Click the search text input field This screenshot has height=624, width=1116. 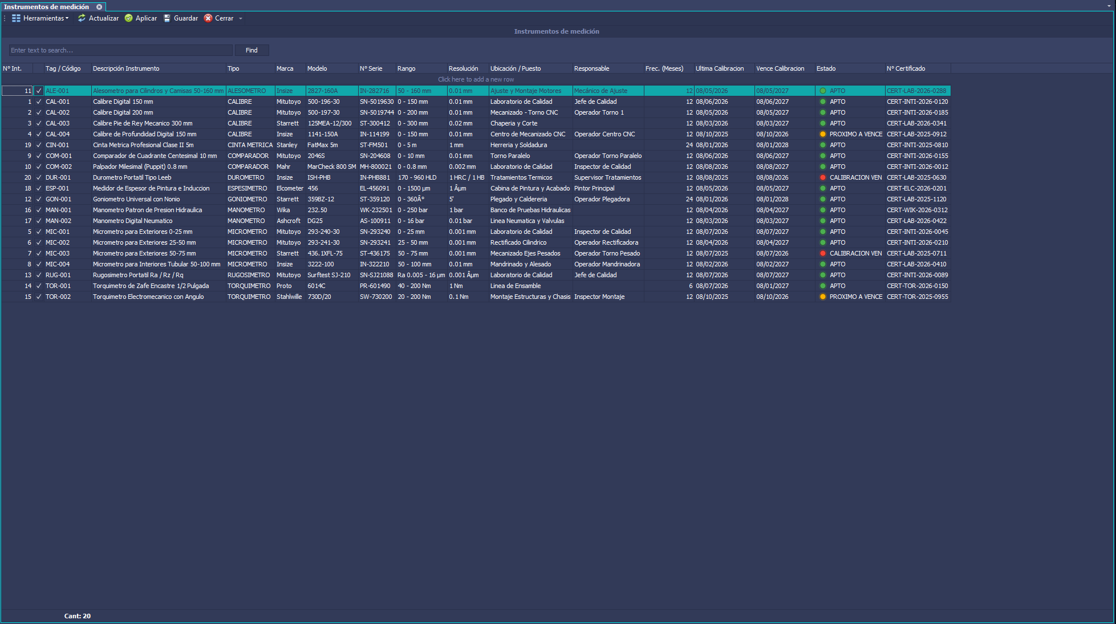120,50
